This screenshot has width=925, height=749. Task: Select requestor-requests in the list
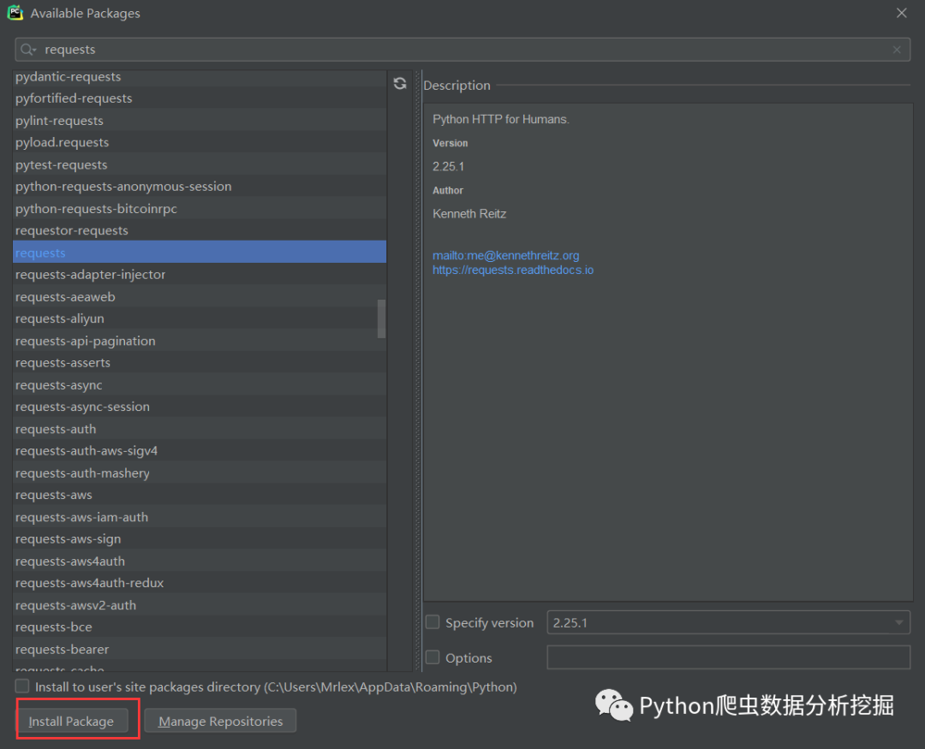point(200,230)
